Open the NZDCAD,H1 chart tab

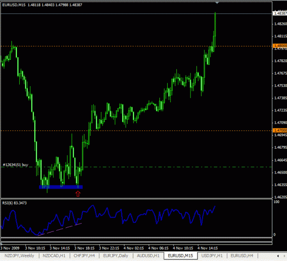(x=54, y=255)
